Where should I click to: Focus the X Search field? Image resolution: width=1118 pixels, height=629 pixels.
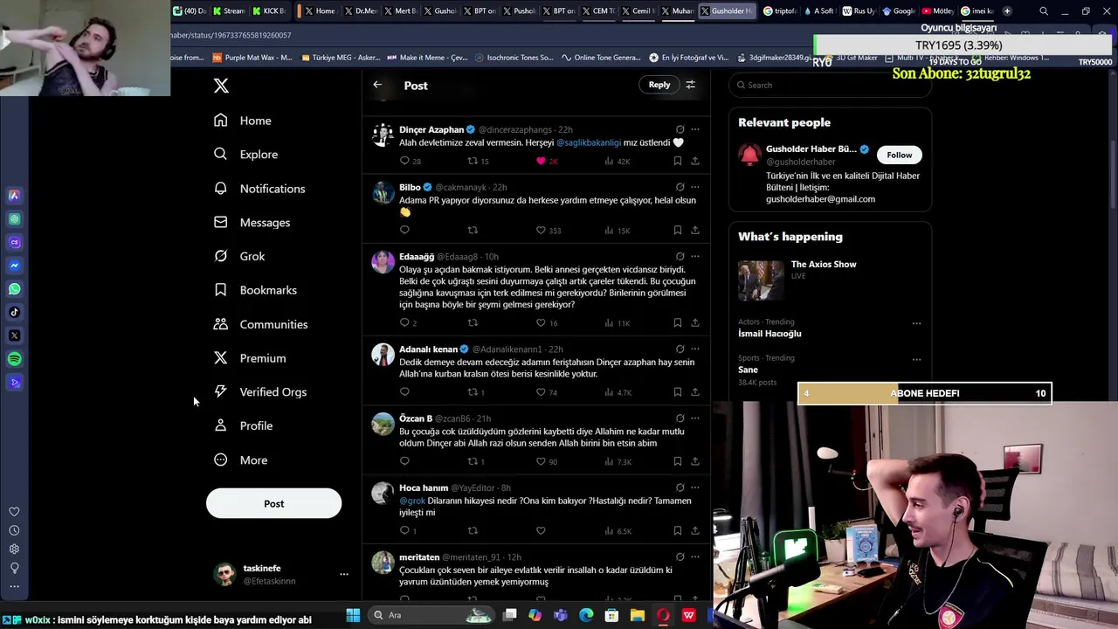click(830, 85)
